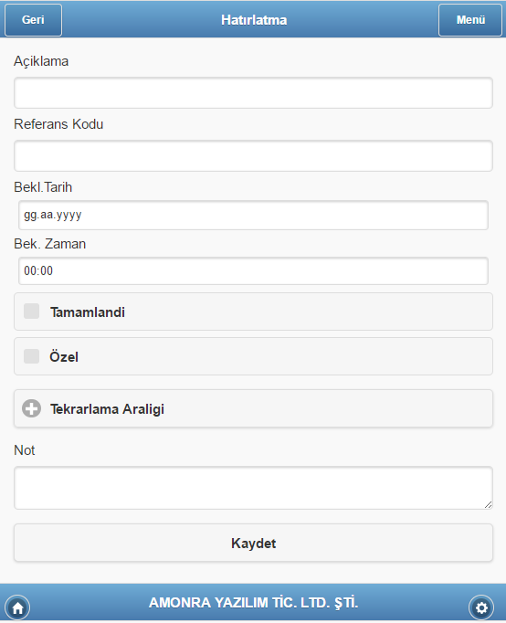Enable the Özel checkbox
This screenshot has height=623, width=506.
[31, 356]
